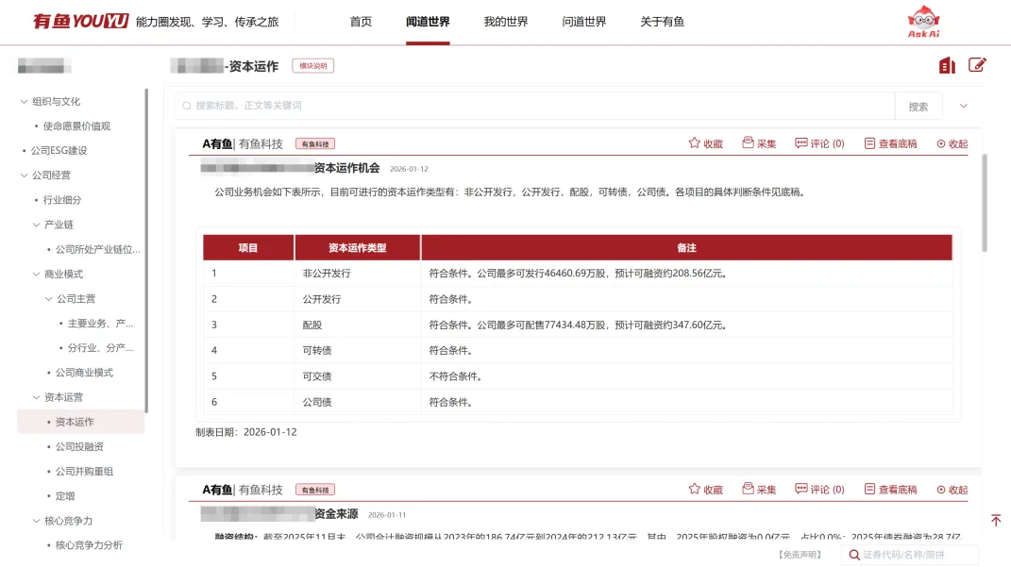Switch to the 我的世界 tab
Screen dimensions: 1011x567
click(506, 22)
